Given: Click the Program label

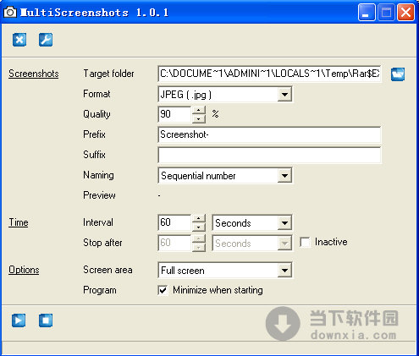Looking at the screenshot, I should pyautogui.click(x=100, y=290).
